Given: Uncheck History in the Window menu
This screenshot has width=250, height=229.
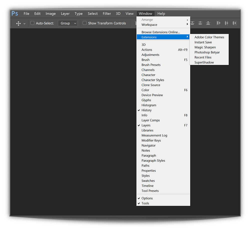Looking at the screenshot, I should [x=146, y=110].
